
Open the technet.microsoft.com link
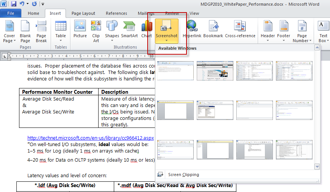[x=91, y=138]
